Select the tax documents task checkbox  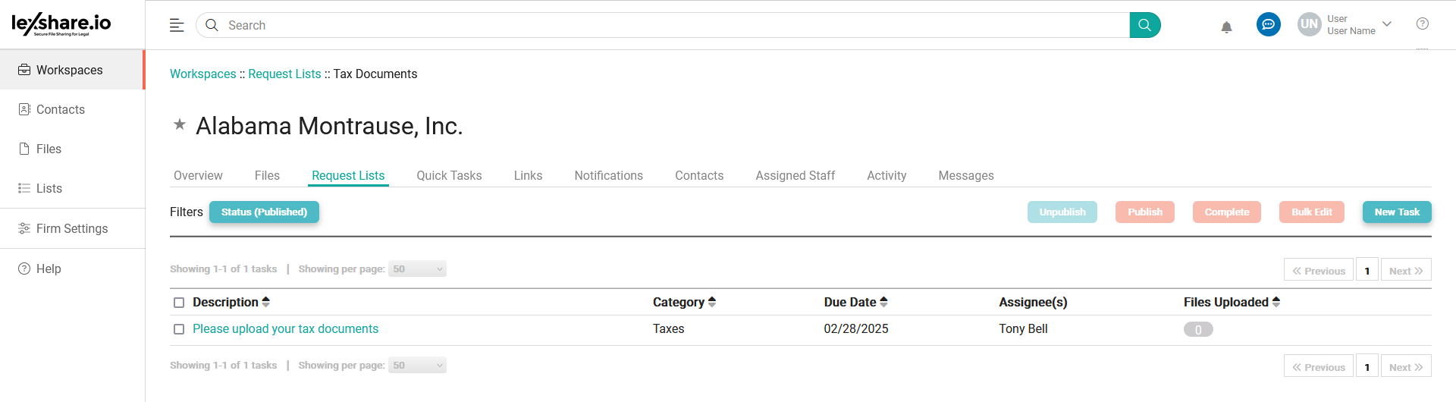point(179,329)
